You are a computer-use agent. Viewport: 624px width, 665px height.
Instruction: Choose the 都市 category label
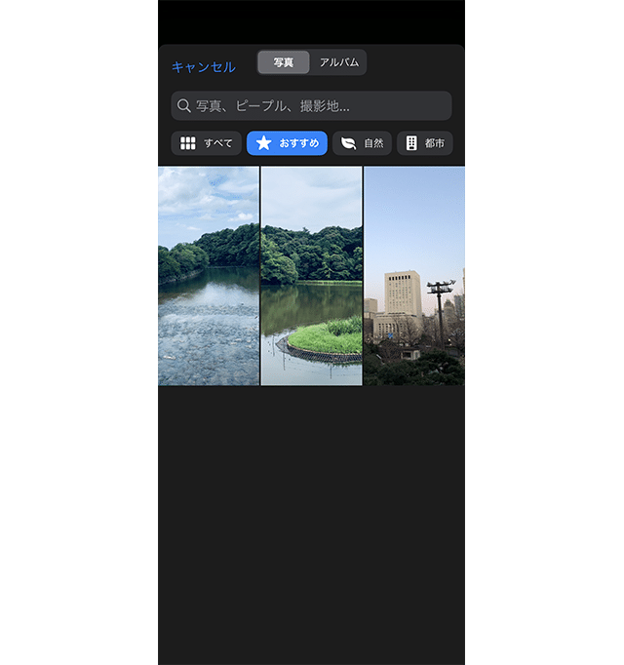click(435, 143)
